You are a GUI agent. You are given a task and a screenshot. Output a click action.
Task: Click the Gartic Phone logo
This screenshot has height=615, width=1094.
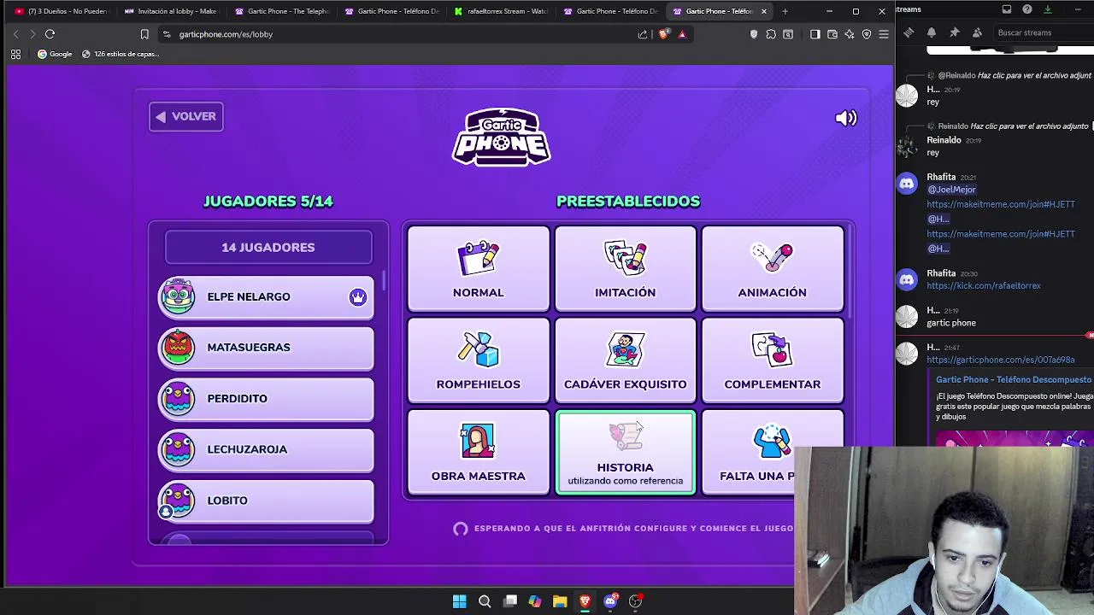502,137
